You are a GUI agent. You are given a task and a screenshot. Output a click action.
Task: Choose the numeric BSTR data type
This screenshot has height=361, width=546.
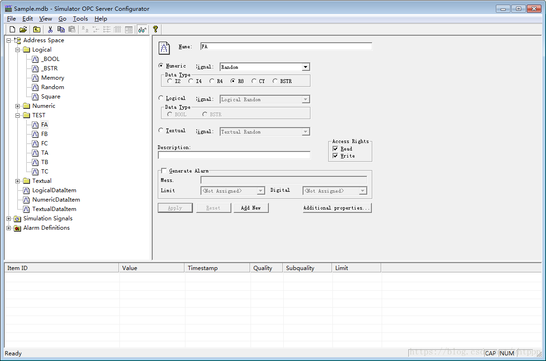pyautogui.click(x=275, y=81)
